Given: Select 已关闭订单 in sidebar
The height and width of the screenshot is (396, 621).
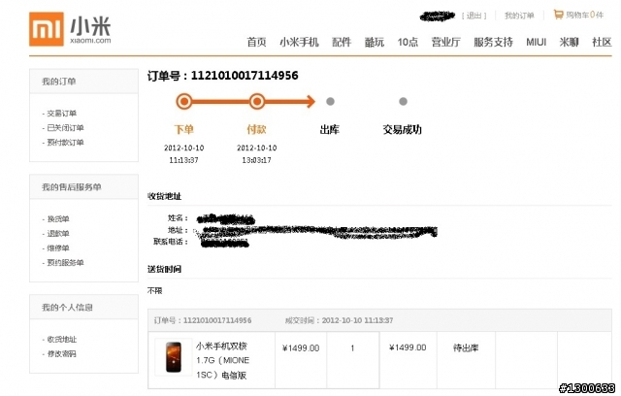Looking at the screenshot, I should [x=65, y=127].
